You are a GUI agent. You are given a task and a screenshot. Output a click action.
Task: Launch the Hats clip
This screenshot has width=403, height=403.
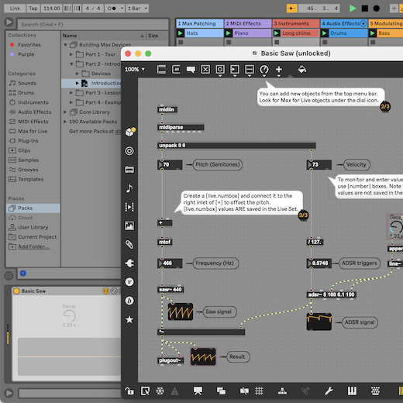point(181,33)
